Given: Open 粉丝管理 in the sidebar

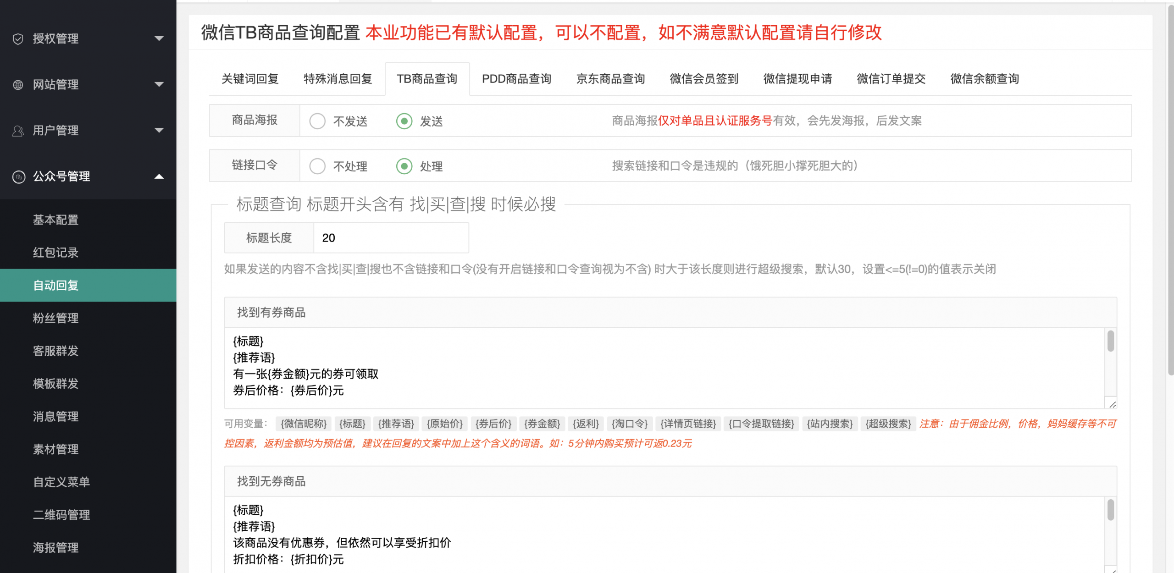Looking at the screenshot, I should 88,318.
